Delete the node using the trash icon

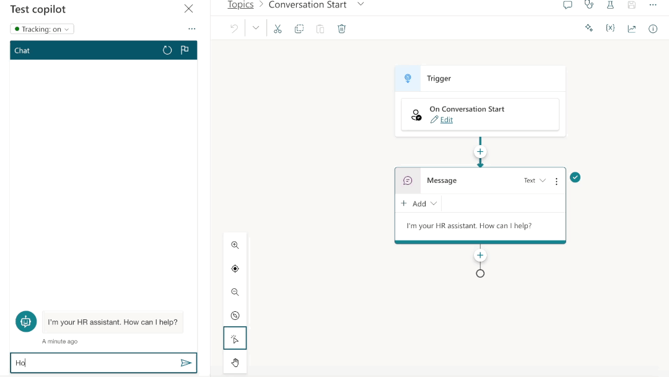point(341,29)
